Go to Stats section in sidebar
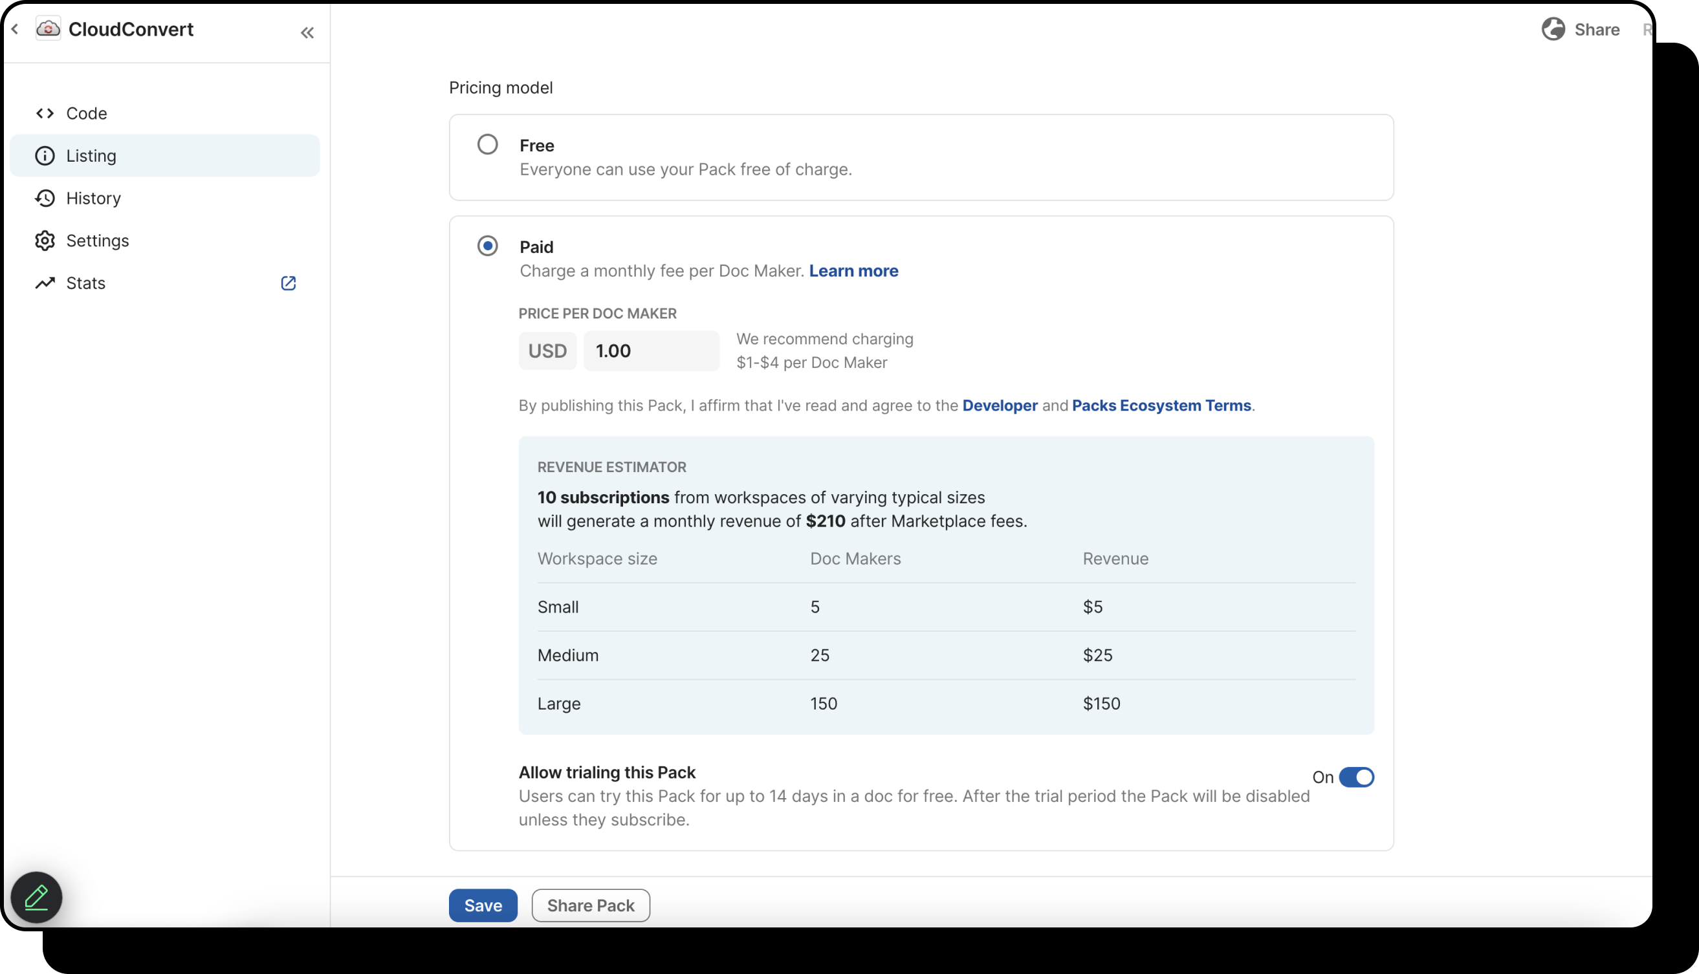The height and width of the screenshot is (974, 1699). [85, 283]
